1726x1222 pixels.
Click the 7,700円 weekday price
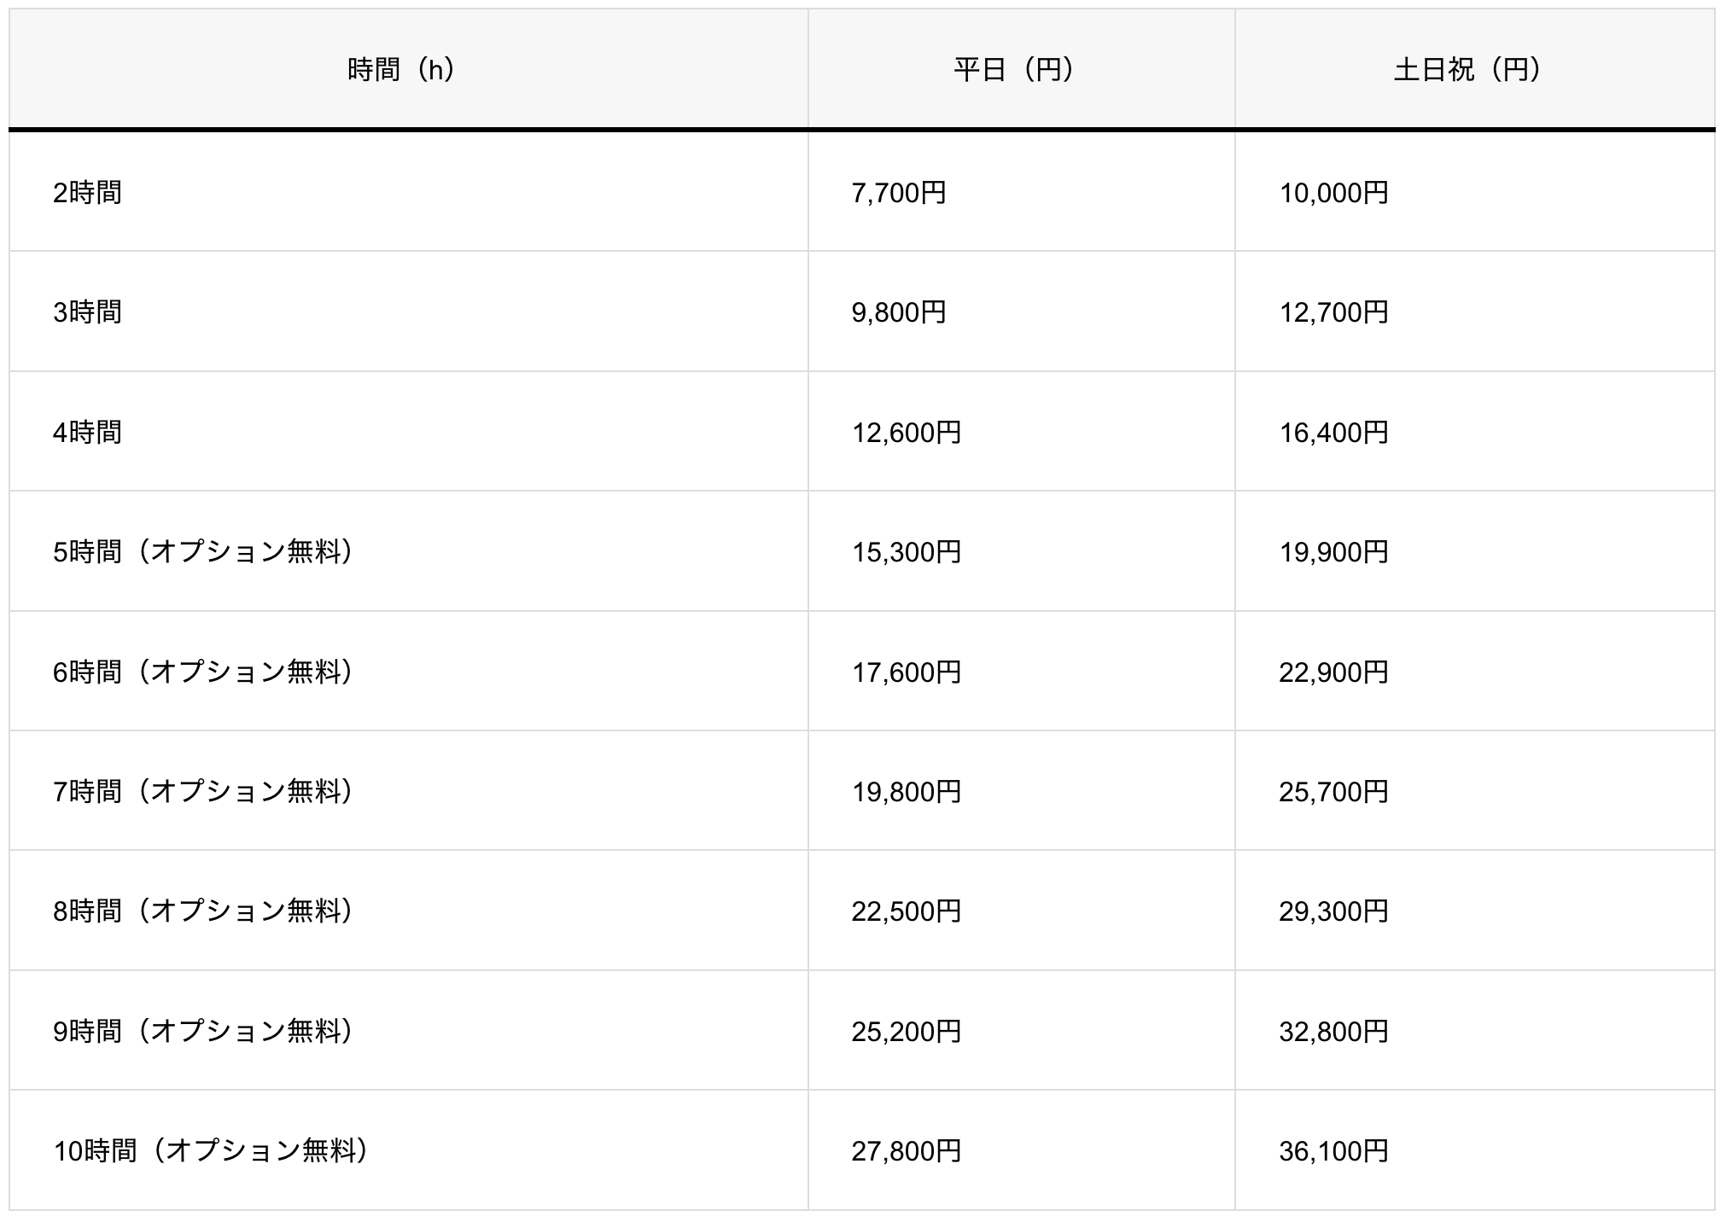(x=899, y=193)
